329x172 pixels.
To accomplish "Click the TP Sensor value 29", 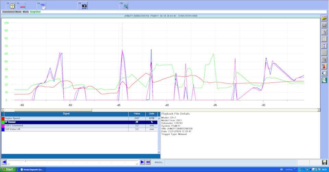I will point(137,122).
